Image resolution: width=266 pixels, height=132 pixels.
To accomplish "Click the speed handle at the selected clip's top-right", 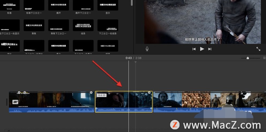I will pos(149,93).
